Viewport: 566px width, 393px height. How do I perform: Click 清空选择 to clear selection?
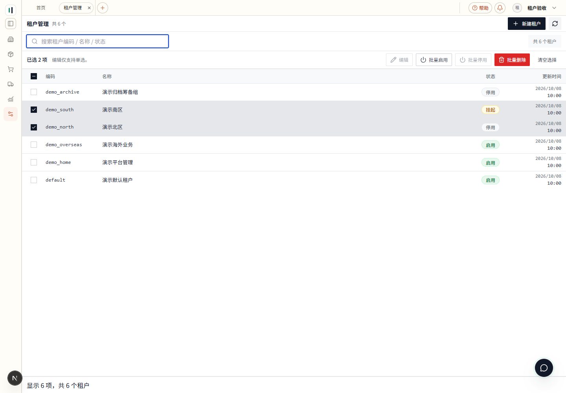[x=547, y=60]
